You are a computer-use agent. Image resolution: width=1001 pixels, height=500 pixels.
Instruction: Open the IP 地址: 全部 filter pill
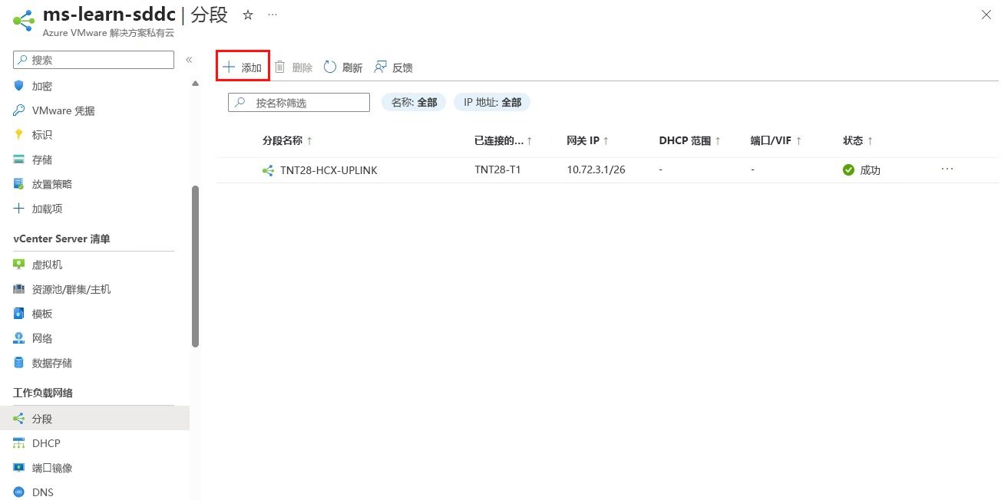(x=492, y=103)
